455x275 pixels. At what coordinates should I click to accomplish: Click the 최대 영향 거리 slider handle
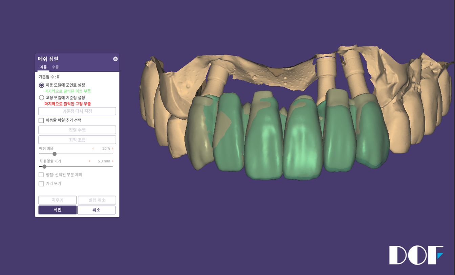point(44,166)
